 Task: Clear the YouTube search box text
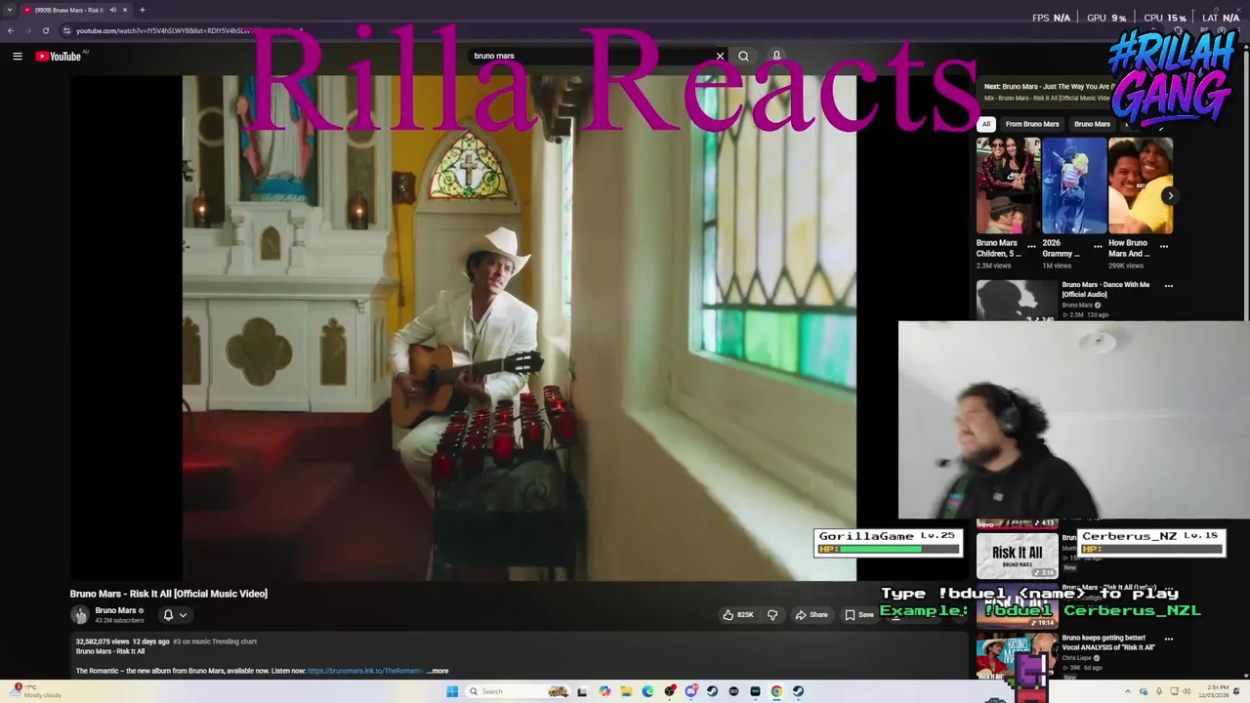coord(721,56)
